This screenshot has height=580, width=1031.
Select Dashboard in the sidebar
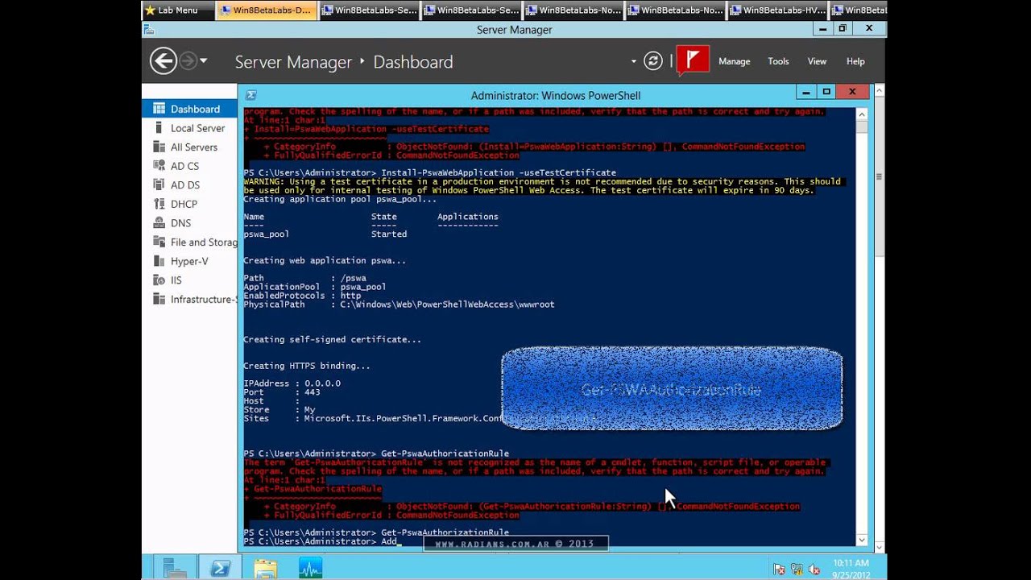(189, 109)
